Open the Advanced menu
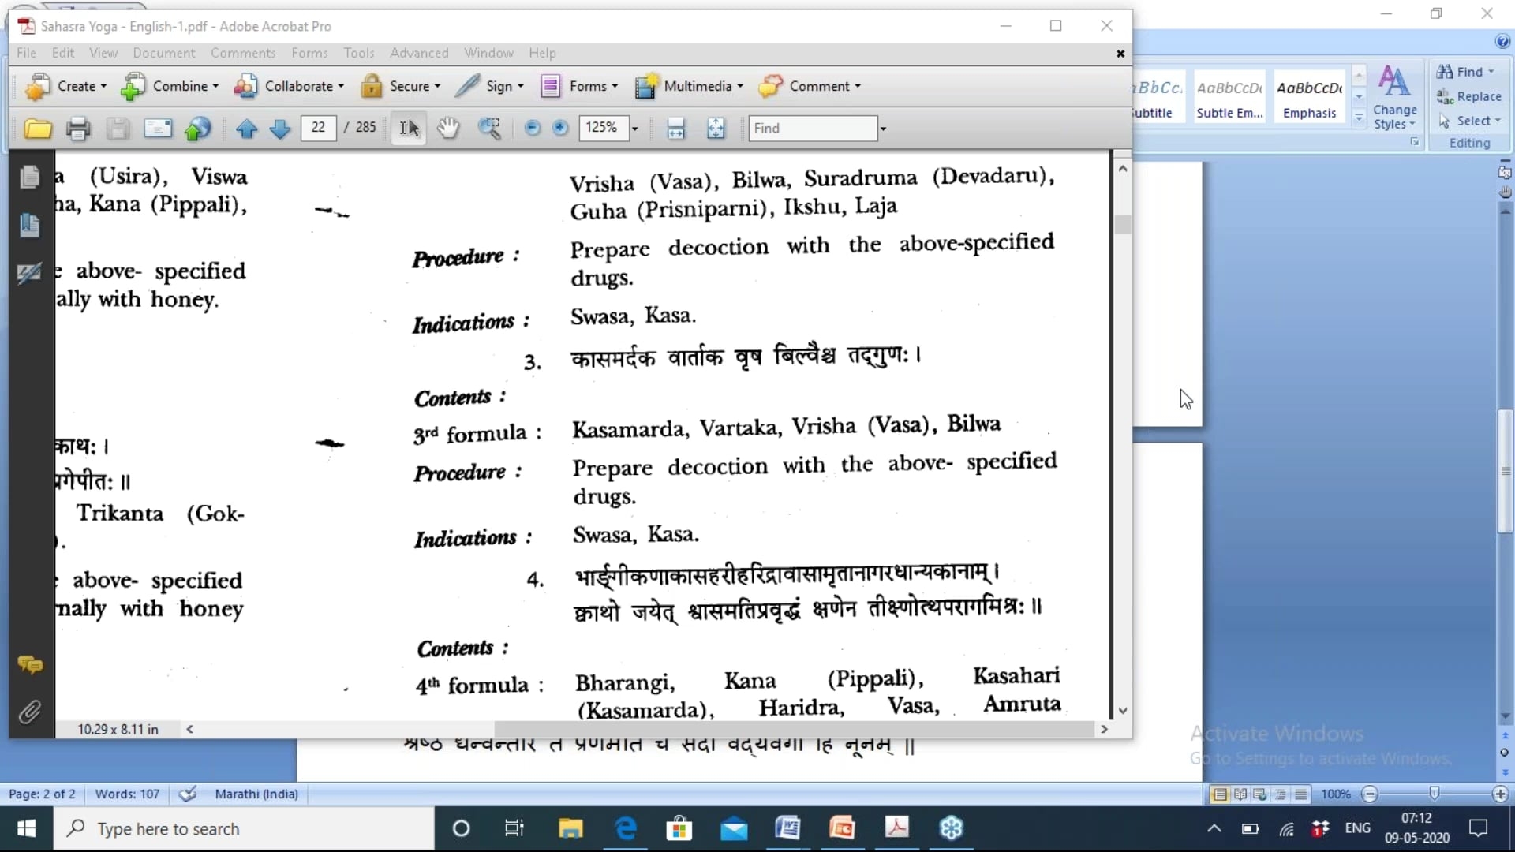The image size is (1515, 852). pyautogui.click(x=419, y=53)
